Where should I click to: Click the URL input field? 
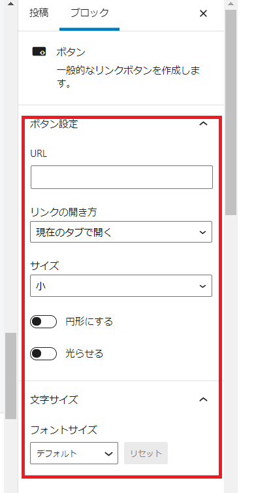click(121, 177)
